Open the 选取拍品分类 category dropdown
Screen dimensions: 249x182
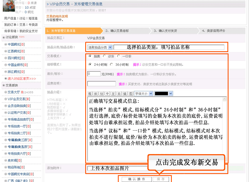(x=100, y=47)
